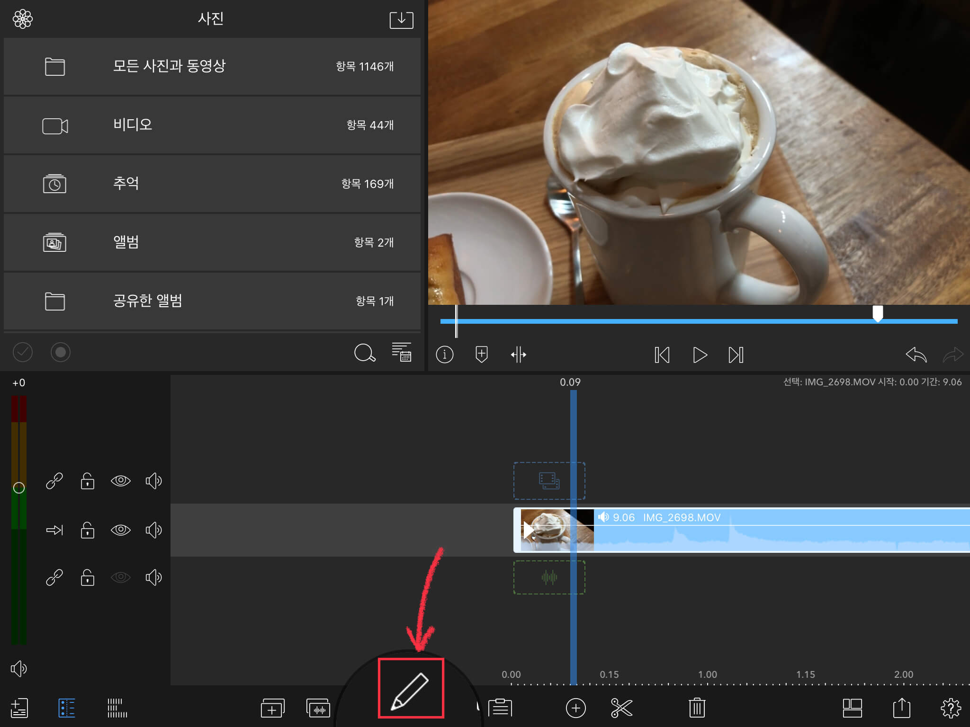Screen dimensions: 970x727
Task: Click the undo arrow button
Action: (x=916, y=355)
